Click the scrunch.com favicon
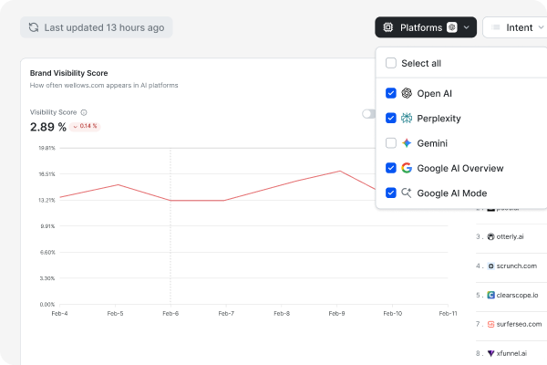Viewport: 547px width, 365px height. [490, 266]
